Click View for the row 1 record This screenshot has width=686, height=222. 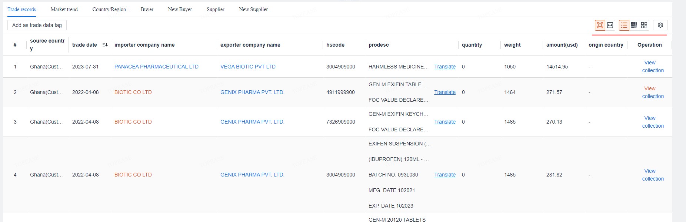pyautogui.click(x=650, y=63)
